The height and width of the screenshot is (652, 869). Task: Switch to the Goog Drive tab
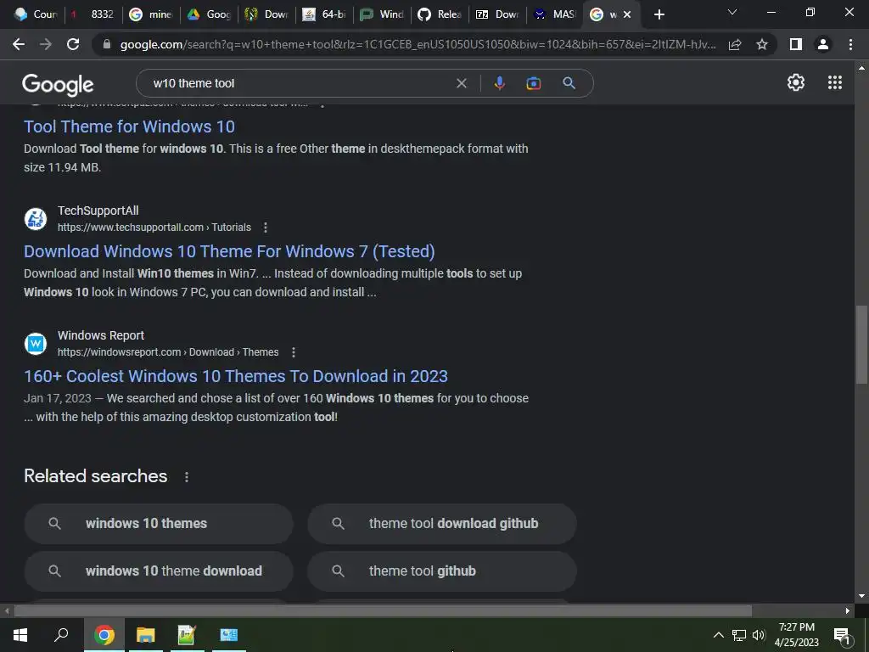click(x=210, y=14)
